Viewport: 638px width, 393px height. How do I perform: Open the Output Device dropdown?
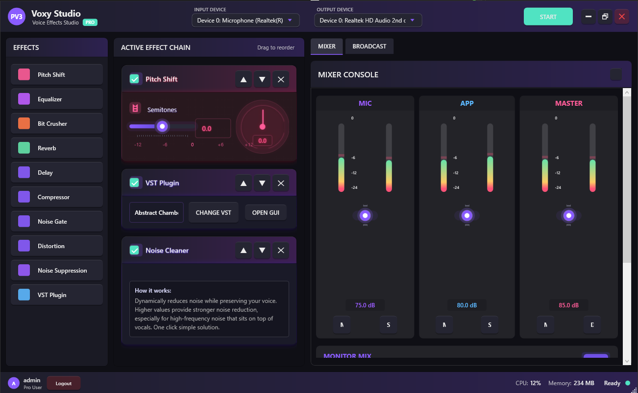click(368, 21)
